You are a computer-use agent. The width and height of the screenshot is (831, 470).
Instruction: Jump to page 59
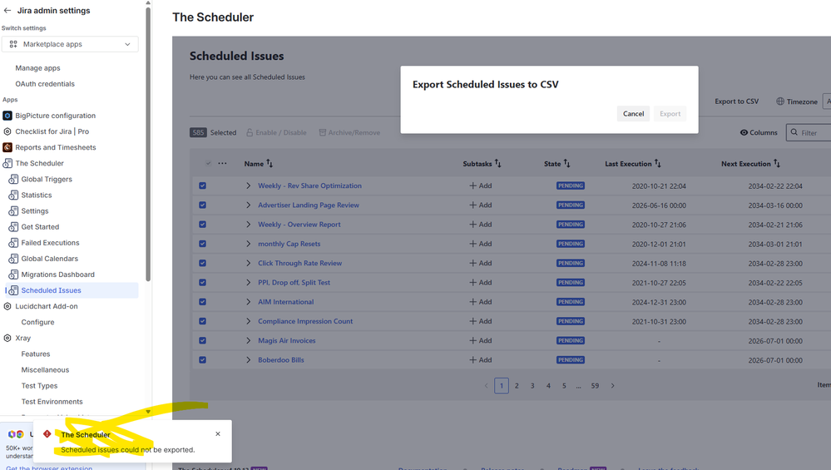point(595,386)
